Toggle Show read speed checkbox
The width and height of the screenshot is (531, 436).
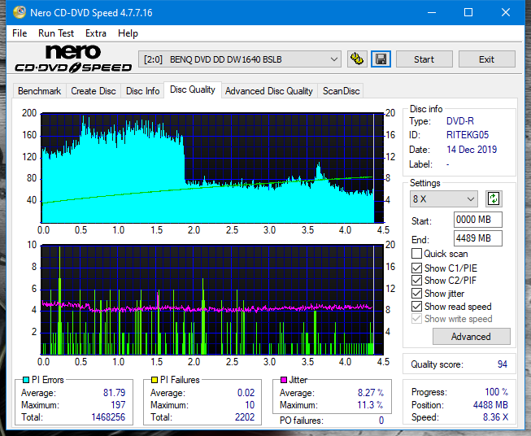tap(416, 306)
